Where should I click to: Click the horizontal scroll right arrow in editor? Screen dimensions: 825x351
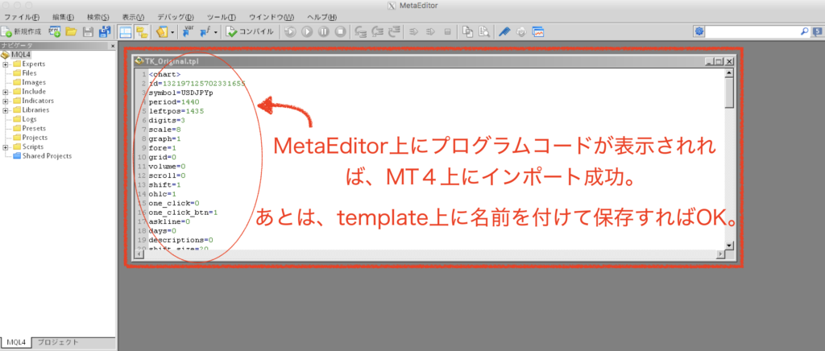pos(720,254)
